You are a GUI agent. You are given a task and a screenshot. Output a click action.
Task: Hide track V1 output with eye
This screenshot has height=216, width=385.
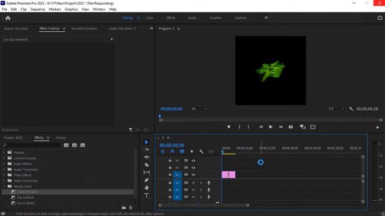click(194, 175)
